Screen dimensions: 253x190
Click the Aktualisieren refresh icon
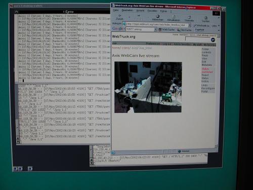point(174,17)
